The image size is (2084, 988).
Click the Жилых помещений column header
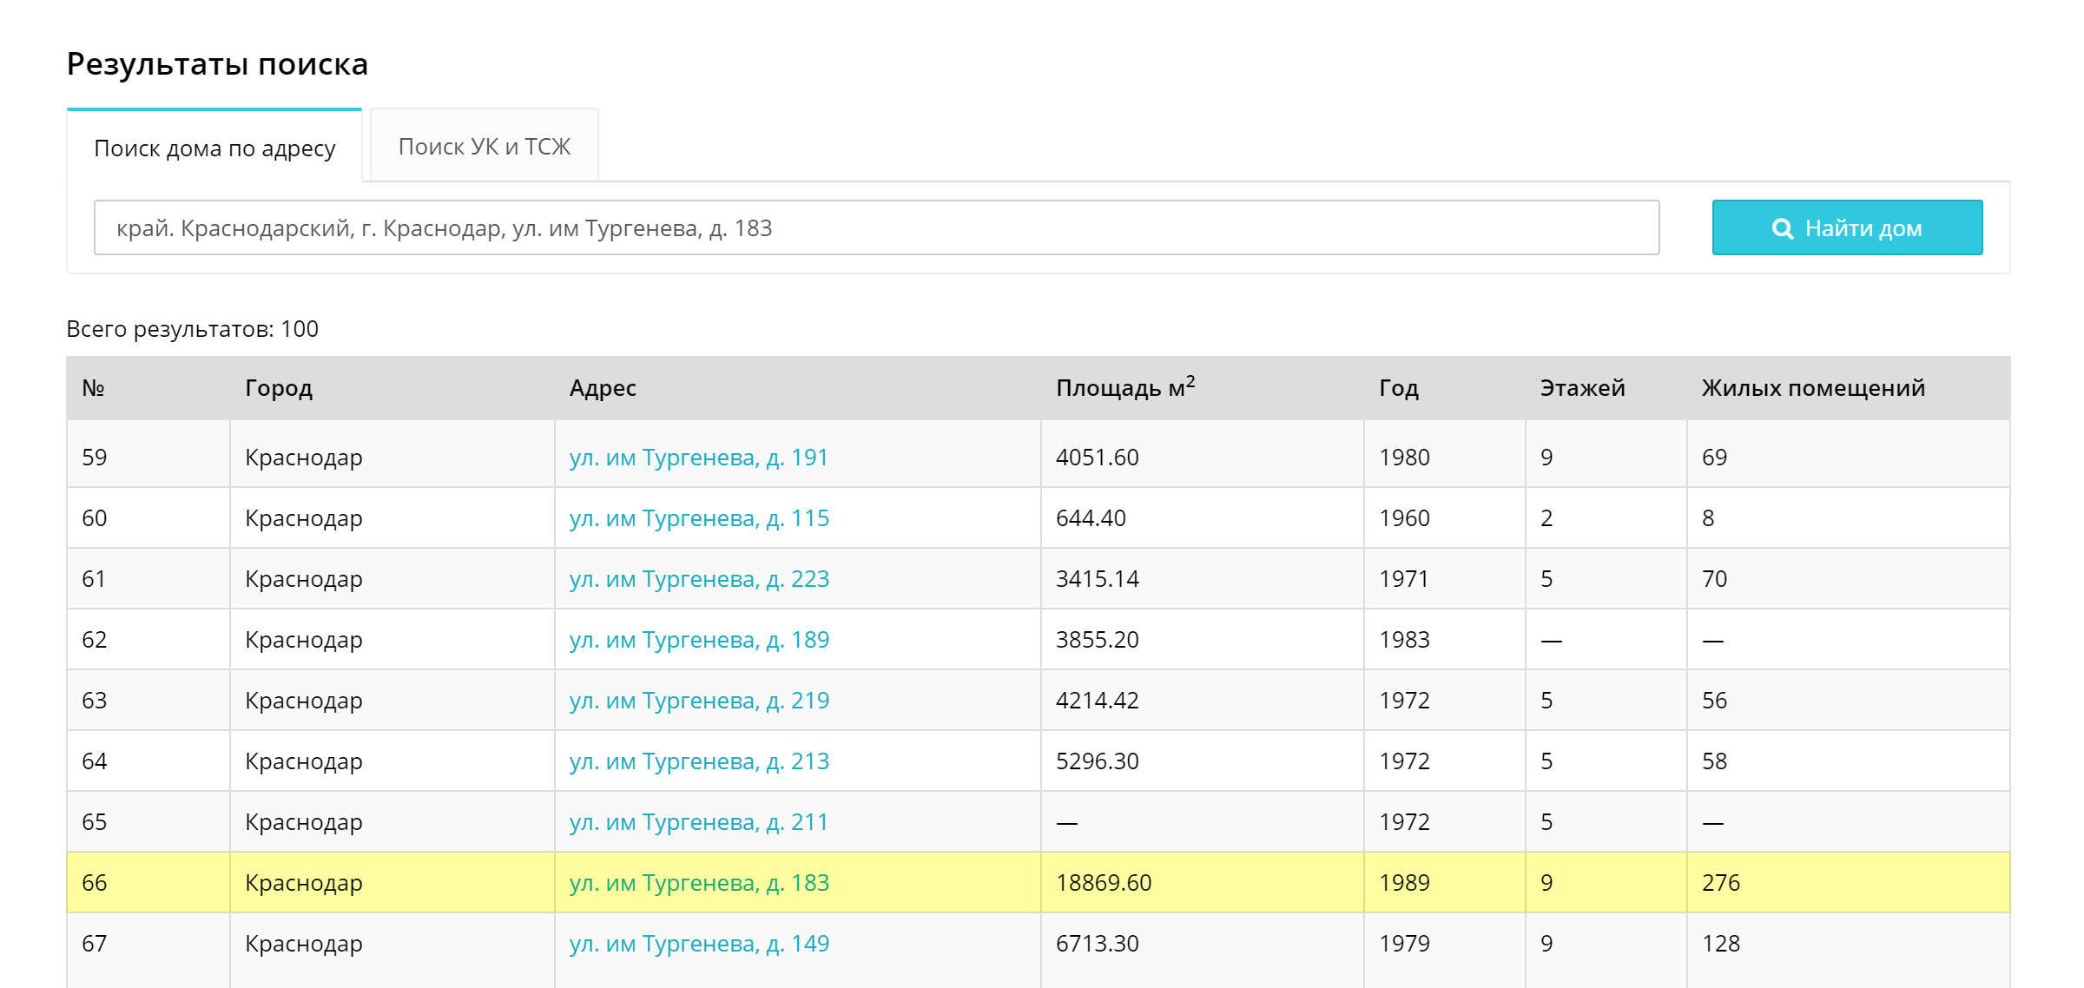pyautogui.click(x=1812, y=388)
